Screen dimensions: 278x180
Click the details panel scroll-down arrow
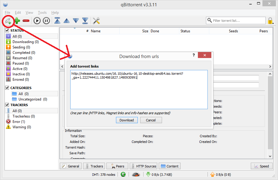click(x=270, y=156)
